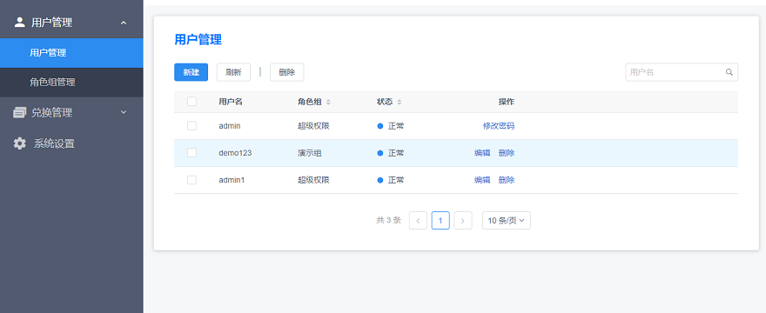Click the username cell admin
766x313 pixels.
coord(230,126)
